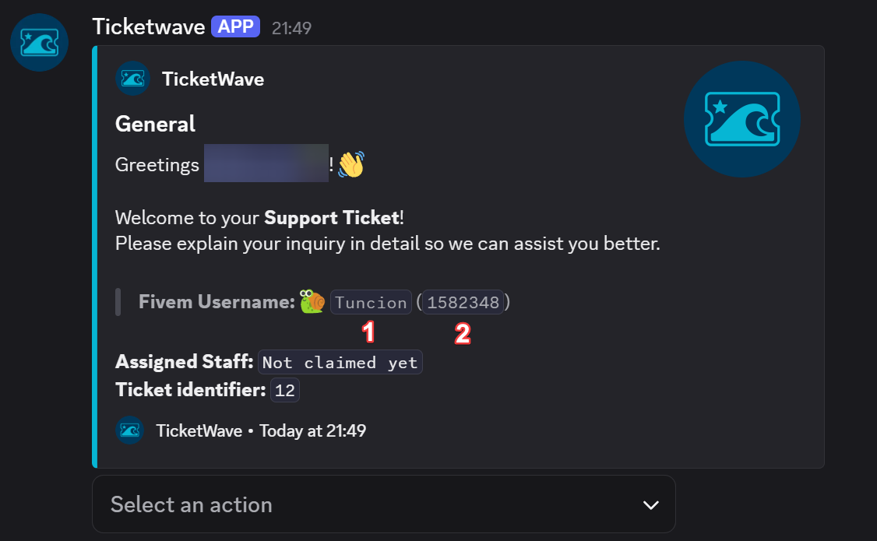877x541 pixels.
Task: Click the Ticketwave username header
Action: coord(149,26)
